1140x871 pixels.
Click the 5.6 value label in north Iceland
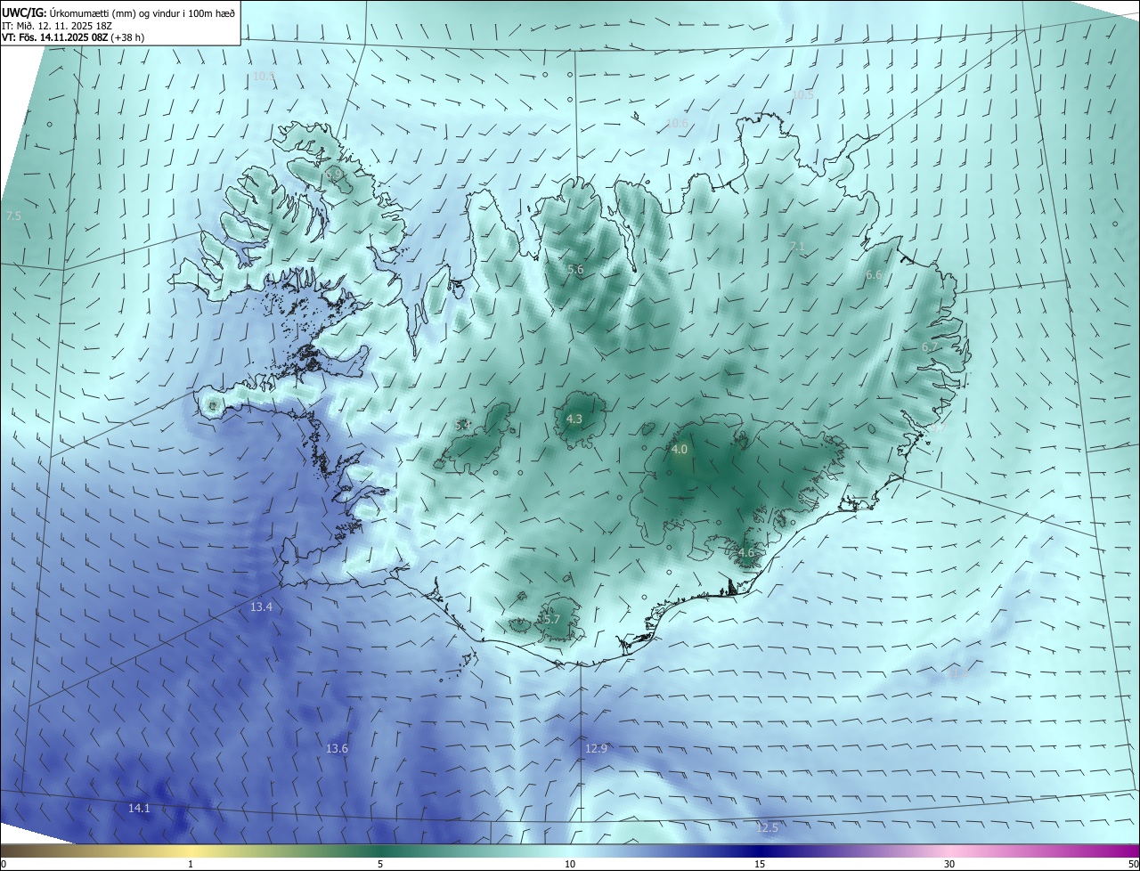575,270
